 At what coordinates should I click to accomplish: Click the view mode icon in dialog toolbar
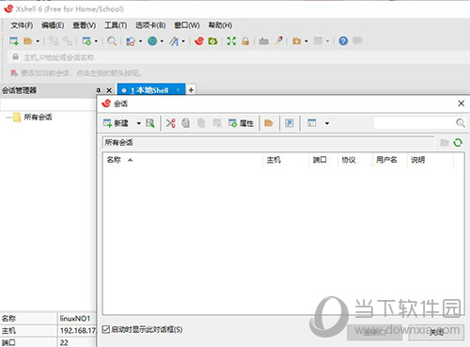311,123
